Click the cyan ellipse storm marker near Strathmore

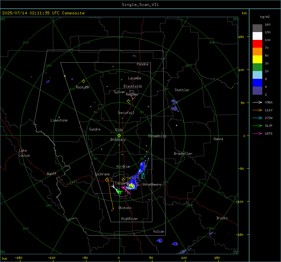143,176
